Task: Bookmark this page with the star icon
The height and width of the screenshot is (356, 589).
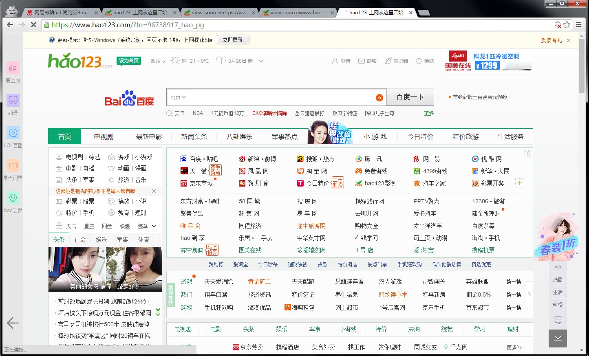Action: coord(567,25)
